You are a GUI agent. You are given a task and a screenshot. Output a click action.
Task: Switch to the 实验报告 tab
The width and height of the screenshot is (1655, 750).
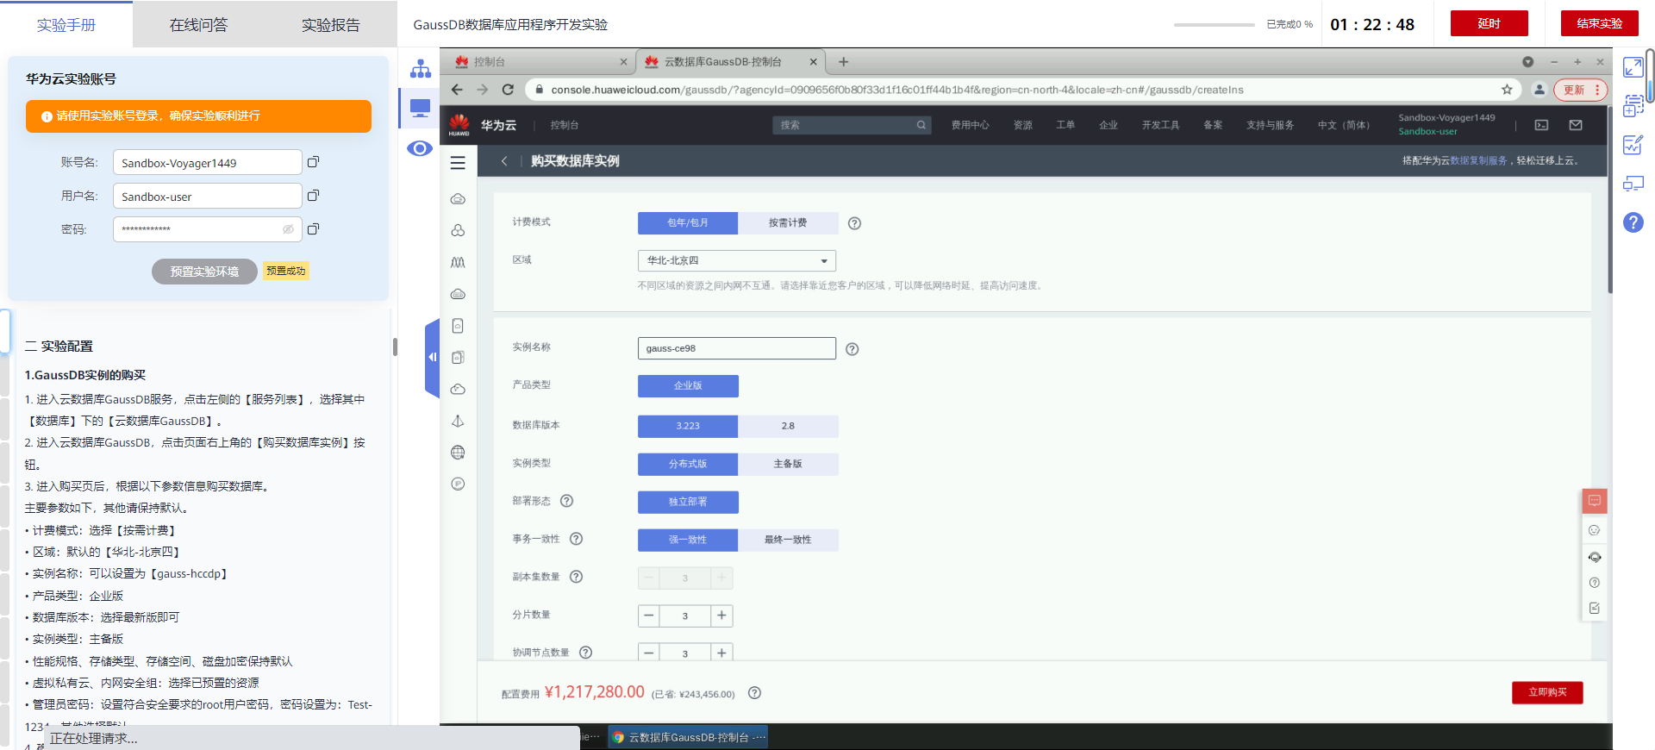331,25
